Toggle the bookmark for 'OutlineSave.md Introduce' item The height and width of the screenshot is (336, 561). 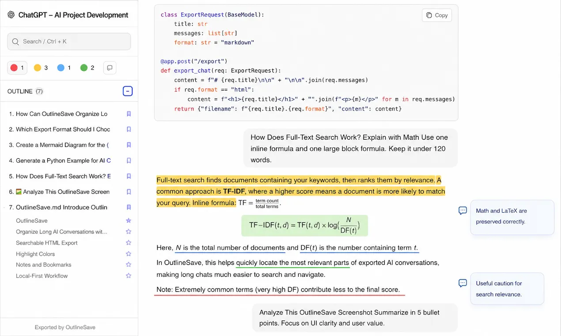pyautogui.click(x=129, y=207)
